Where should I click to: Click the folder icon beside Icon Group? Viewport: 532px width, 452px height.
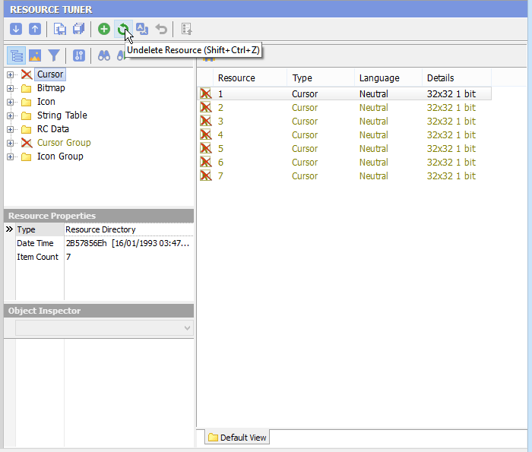click(27, 156)
